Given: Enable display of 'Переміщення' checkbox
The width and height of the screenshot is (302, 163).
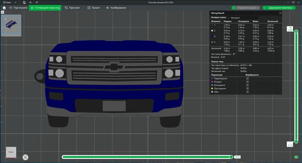Looking at the screenshot, I should click(x=247, y=78).
